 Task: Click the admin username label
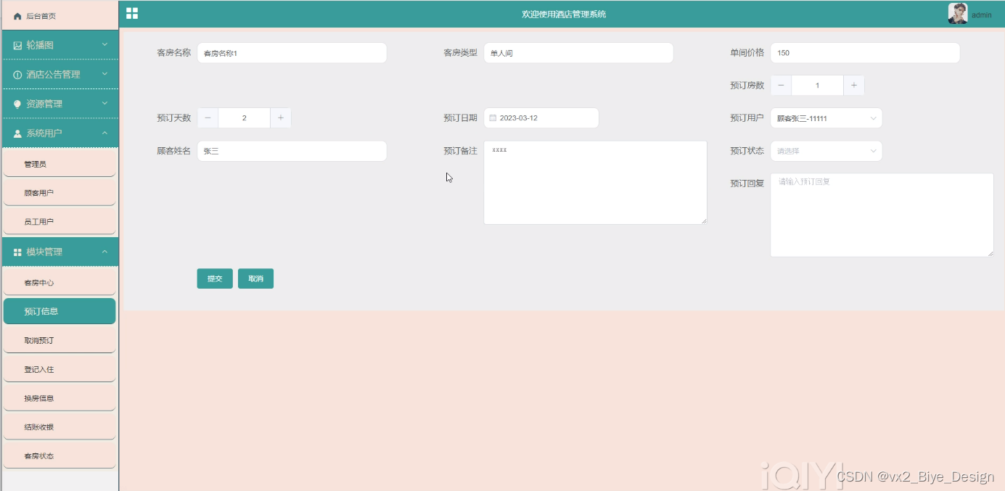982,15
